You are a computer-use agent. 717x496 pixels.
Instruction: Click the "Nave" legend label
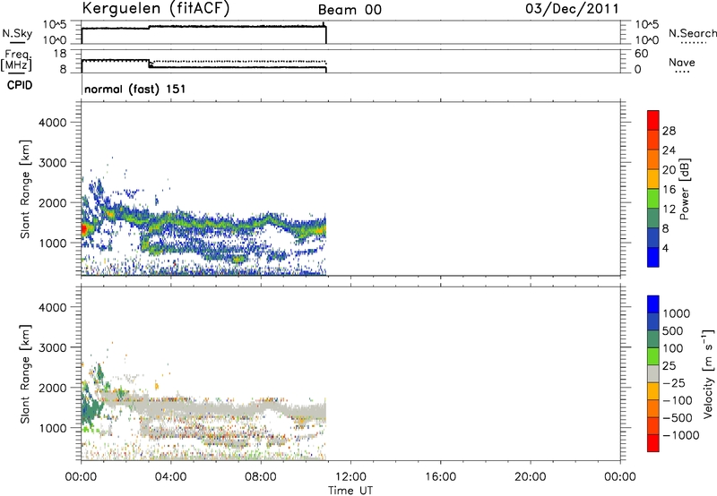click(682, 62)
